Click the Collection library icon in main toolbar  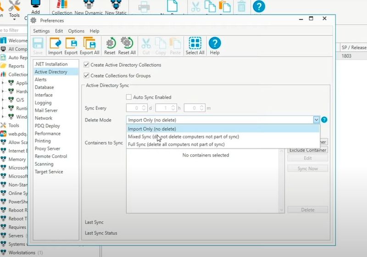coord(62,5)
